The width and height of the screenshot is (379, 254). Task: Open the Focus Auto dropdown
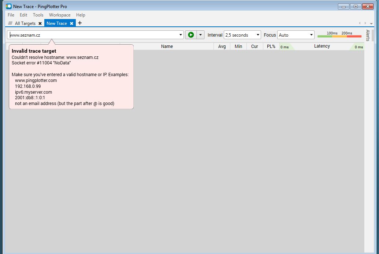(x=296, y=35)
